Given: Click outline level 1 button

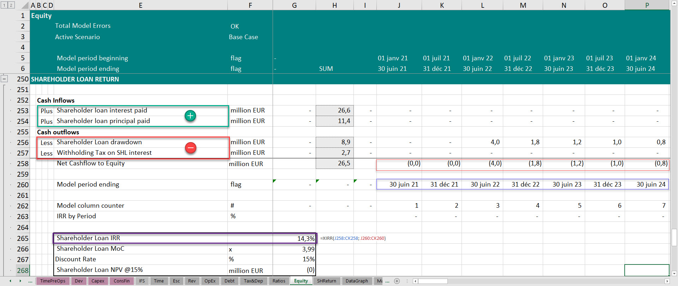Looking at the screenshot, I should click(4, 5).
